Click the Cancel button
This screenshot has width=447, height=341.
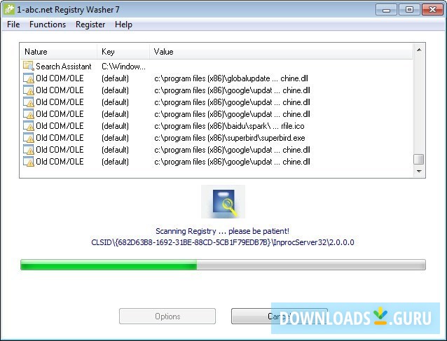[x=280, y=316]
